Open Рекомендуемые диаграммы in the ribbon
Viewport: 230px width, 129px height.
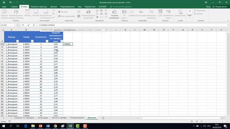coord(88,14)
